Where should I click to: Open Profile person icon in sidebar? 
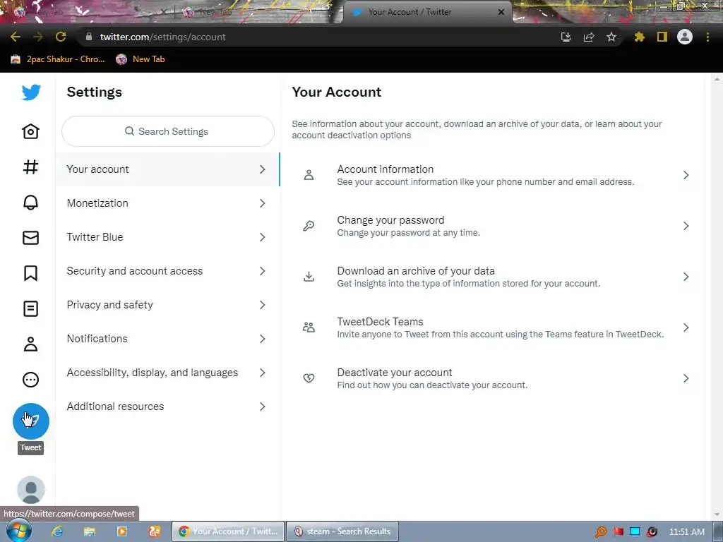pos(31,344)
